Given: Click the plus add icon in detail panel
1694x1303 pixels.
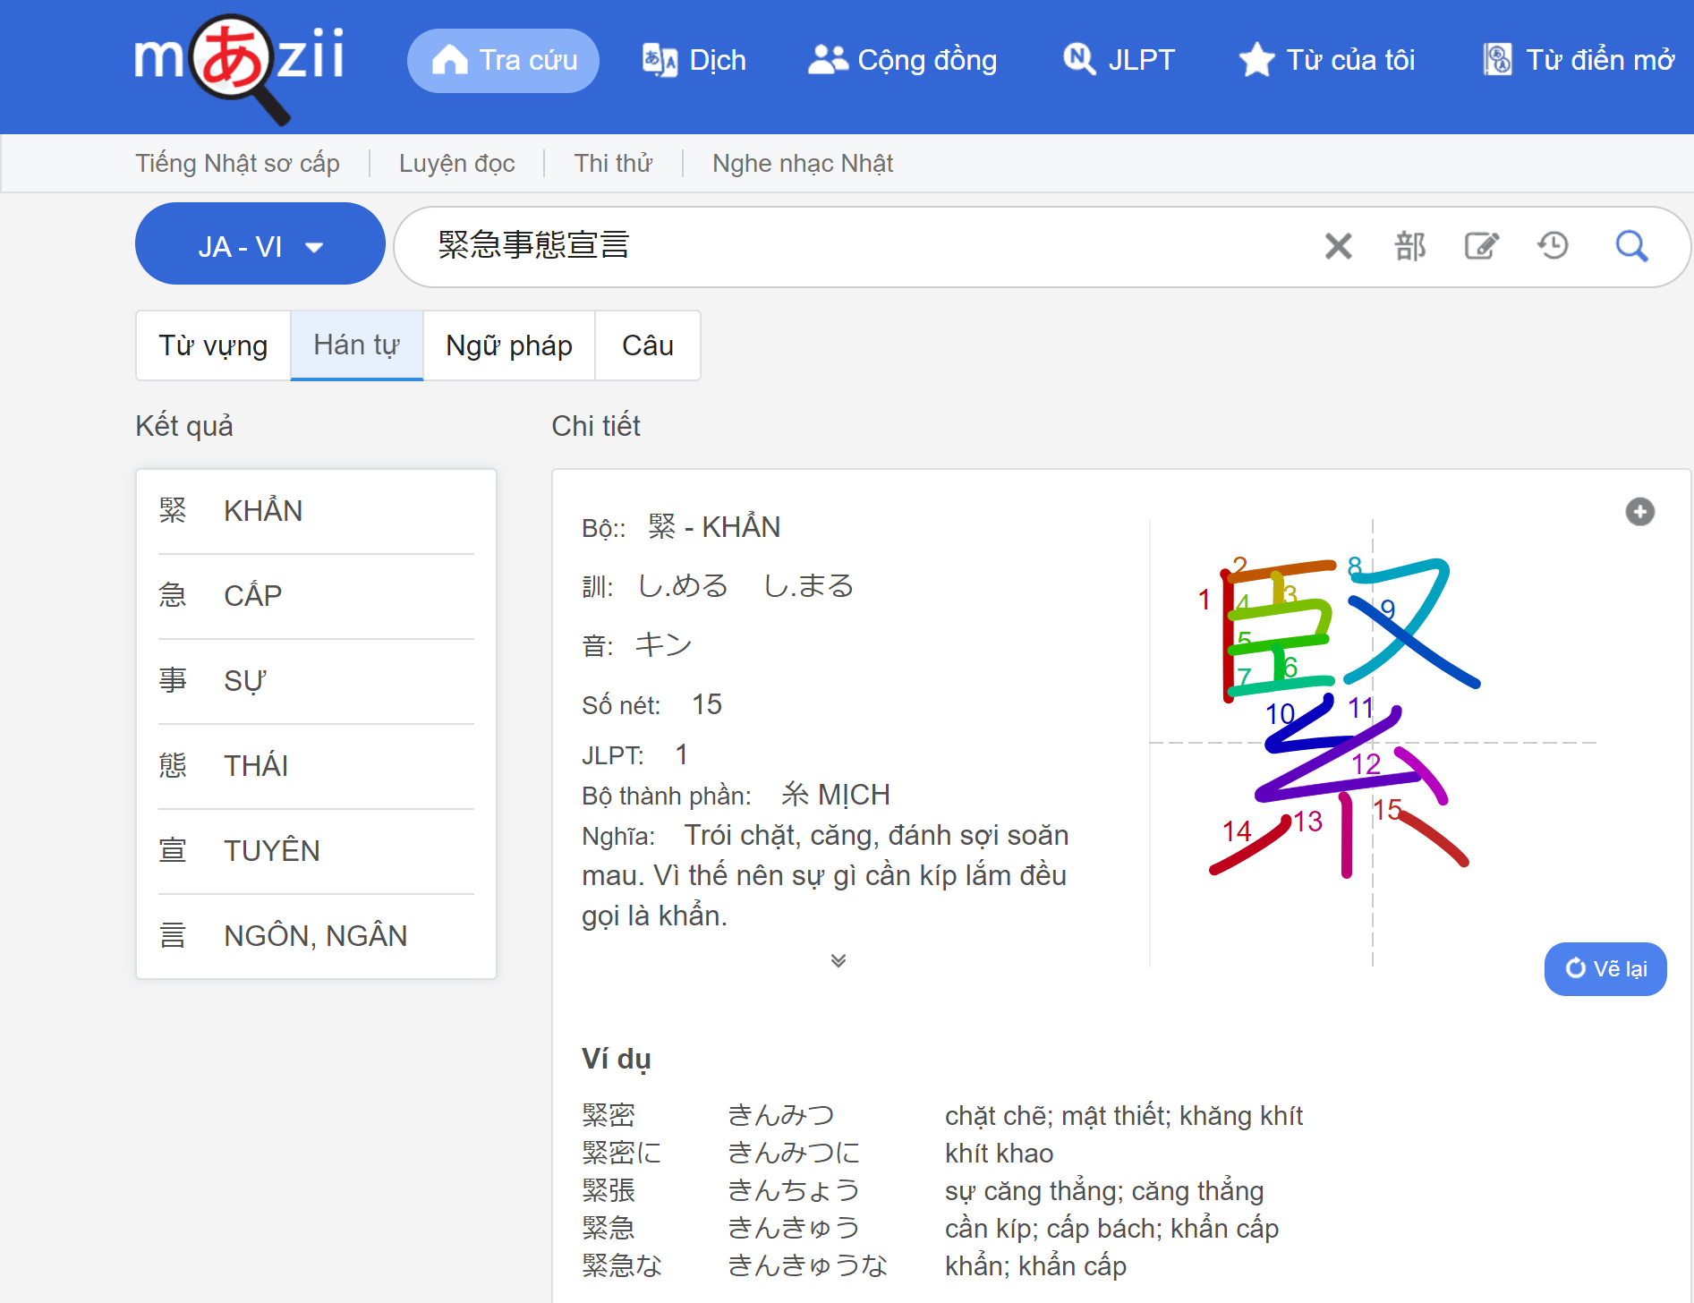Looking at the screenshot, I should pos(1639,512).
